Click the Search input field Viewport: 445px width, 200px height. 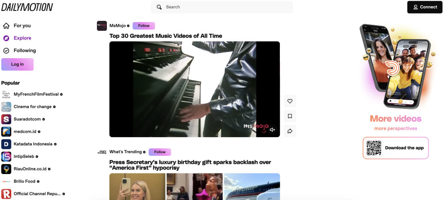[x=222, y=7]
